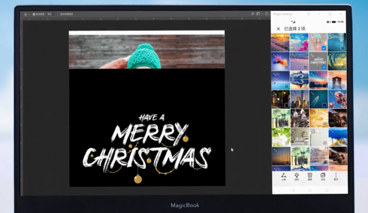Select the Move tool in the options bar
This screenshot has width=368, height=213.
coord(25,14)
